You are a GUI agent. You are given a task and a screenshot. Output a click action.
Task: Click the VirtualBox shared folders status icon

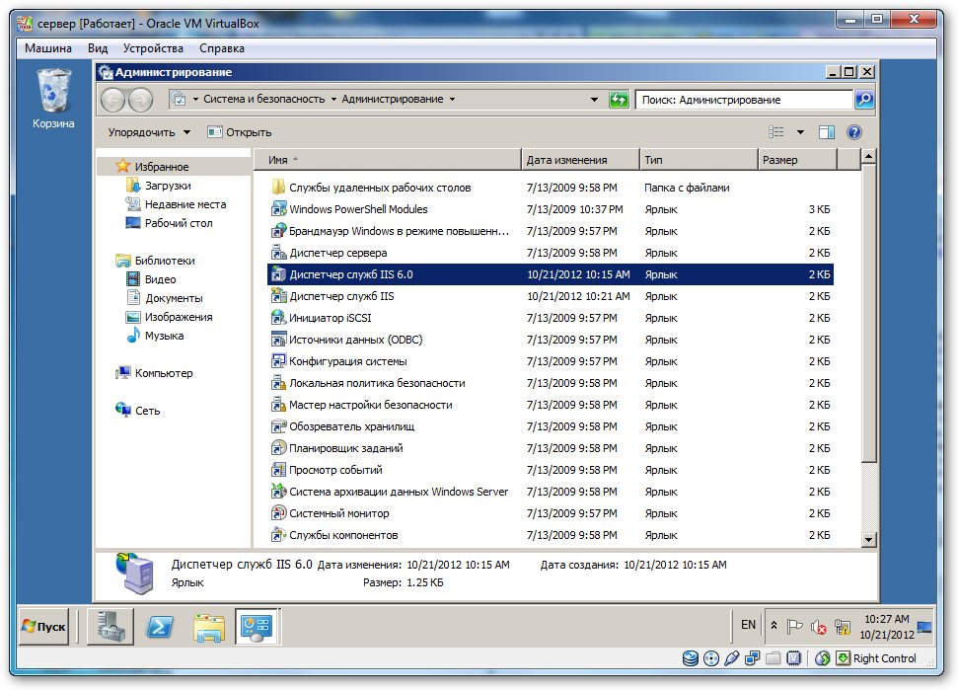coord(773,658)
